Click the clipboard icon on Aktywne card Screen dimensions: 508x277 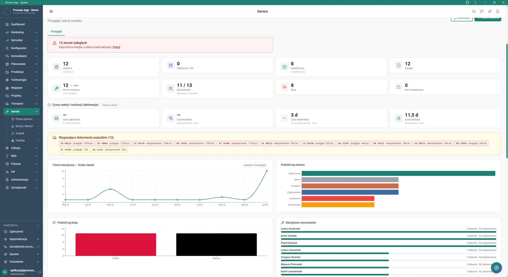pyautogui.click(x=57, y=67)
